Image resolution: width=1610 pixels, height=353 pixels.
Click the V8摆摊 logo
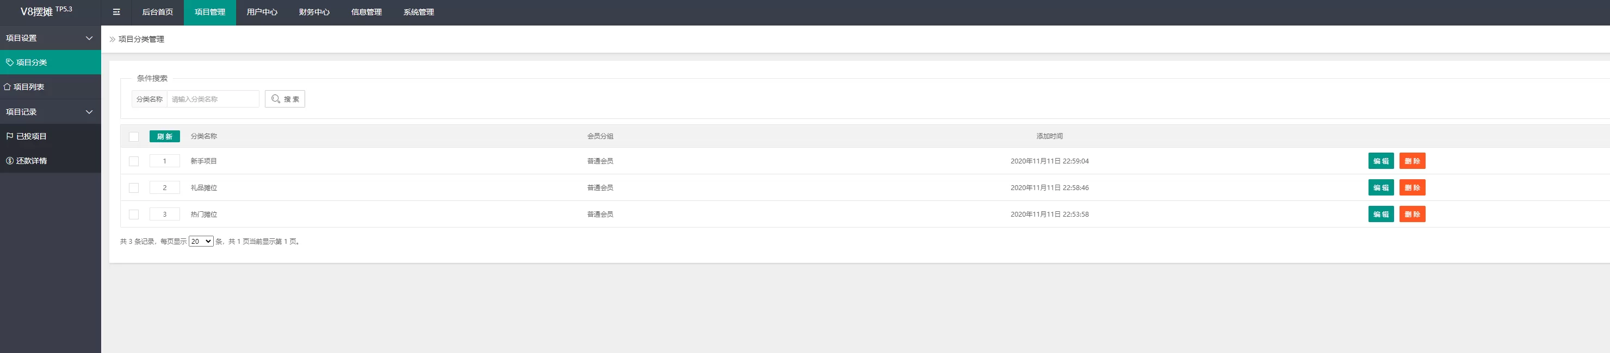coord(46,11)
